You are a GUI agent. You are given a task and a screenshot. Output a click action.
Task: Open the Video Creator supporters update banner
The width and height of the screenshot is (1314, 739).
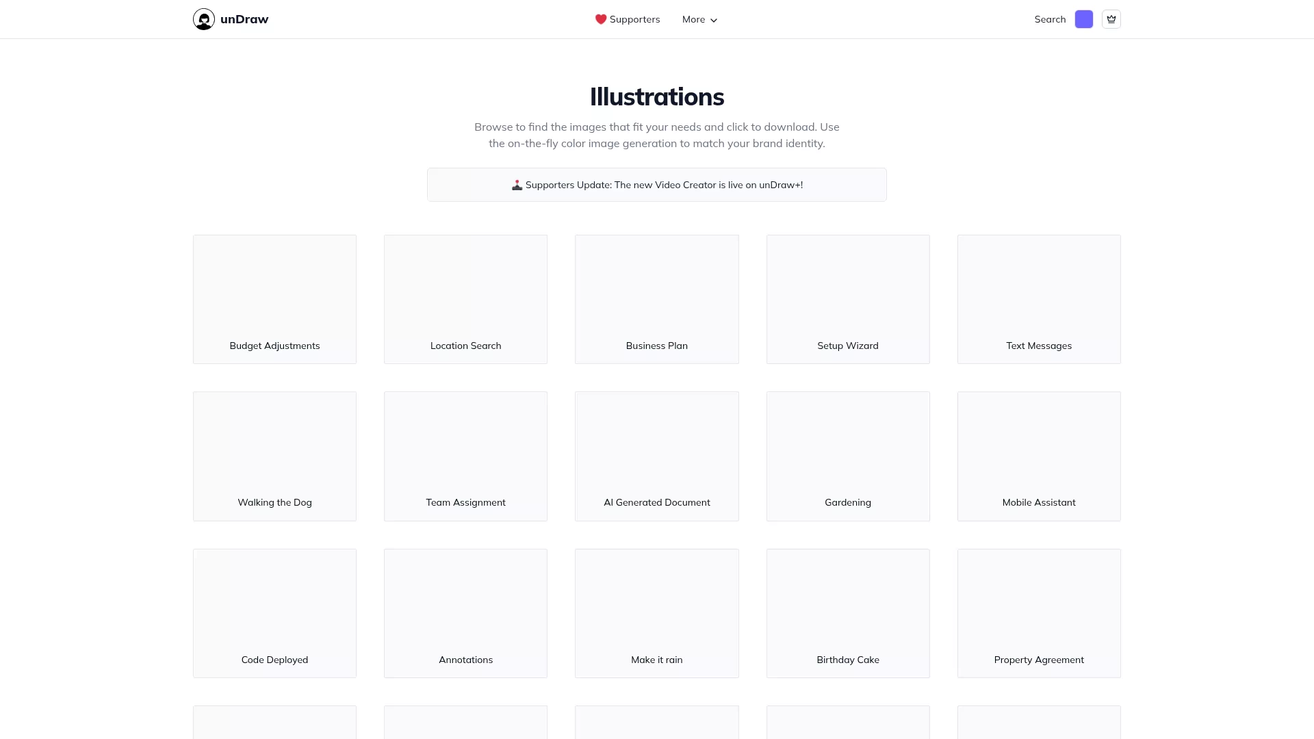click(657, 185)
